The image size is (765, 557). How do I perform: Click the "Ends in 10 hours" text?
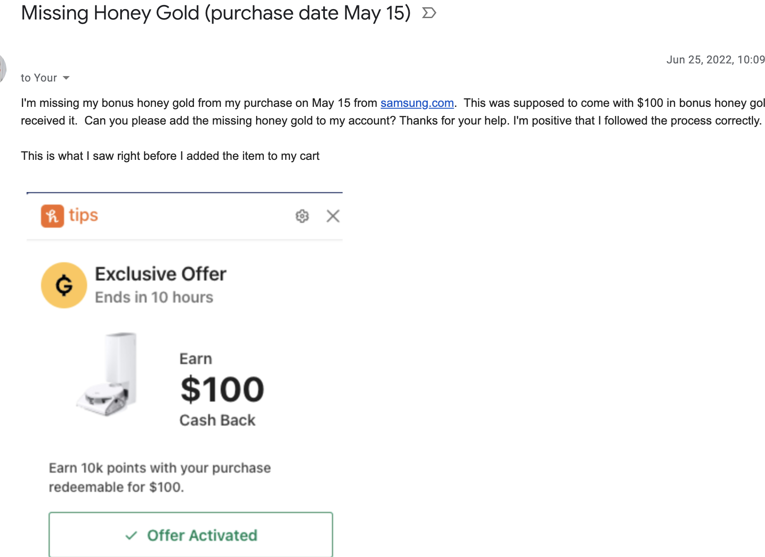[154, 297]
